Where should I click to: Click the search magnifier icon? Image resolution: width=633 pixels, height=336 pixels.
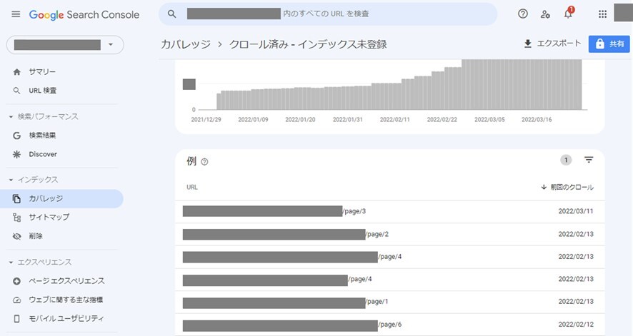pos(172,14)
